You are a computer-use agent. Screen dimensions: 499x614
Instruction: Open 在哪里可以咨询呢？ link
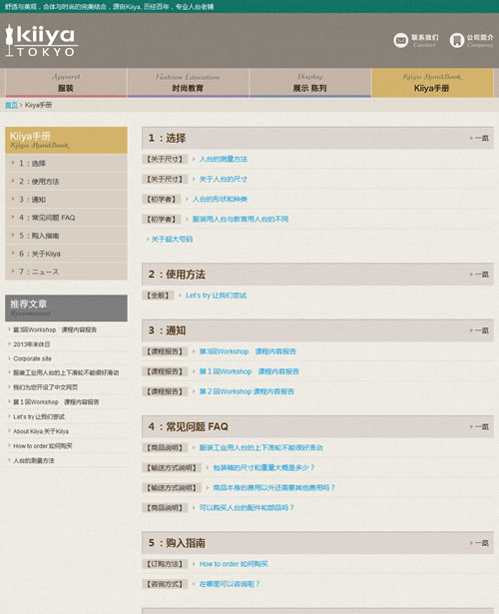click(230, 584)
